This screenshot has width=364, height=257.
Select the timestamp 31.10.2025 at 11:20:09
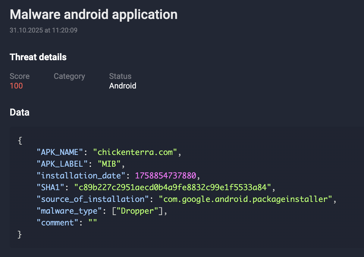point(43,30)
